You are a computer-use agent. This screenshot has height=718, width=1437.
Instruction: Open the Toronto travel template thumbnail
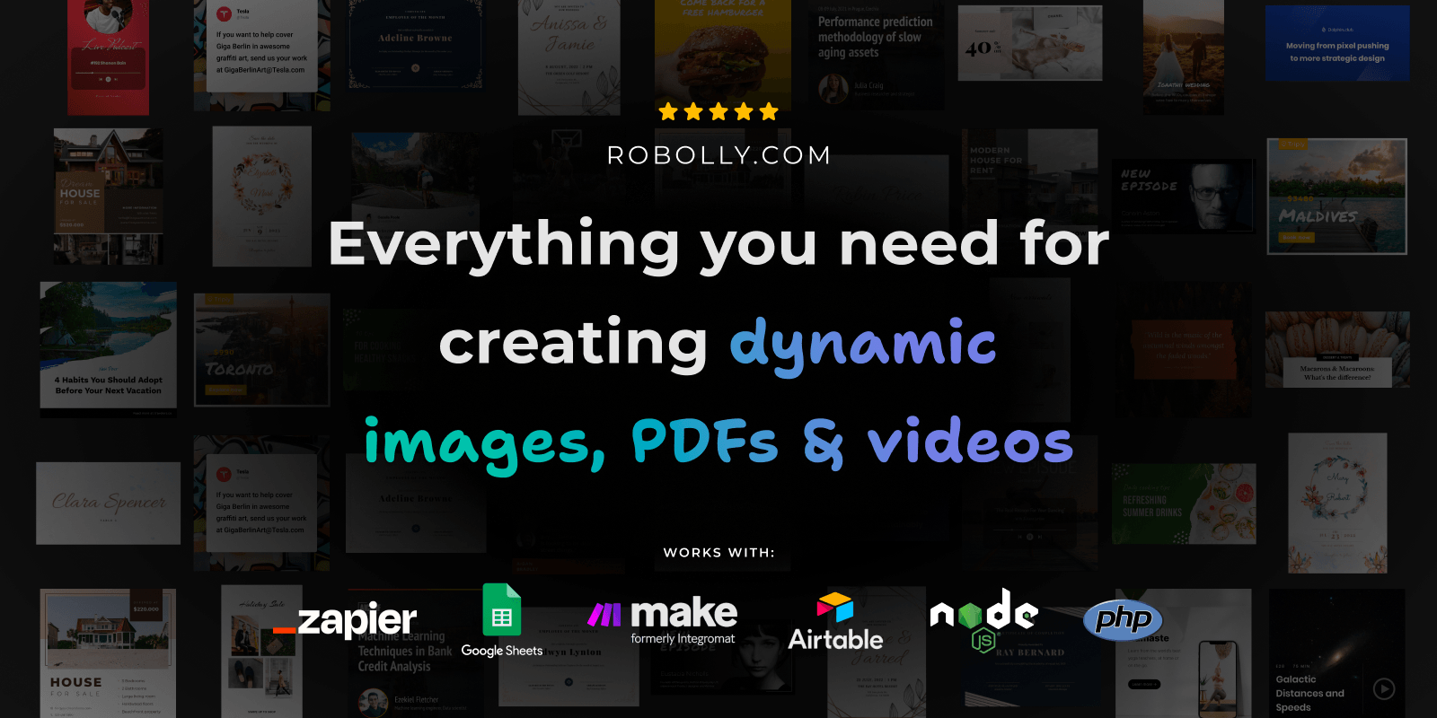coord(262,349)
